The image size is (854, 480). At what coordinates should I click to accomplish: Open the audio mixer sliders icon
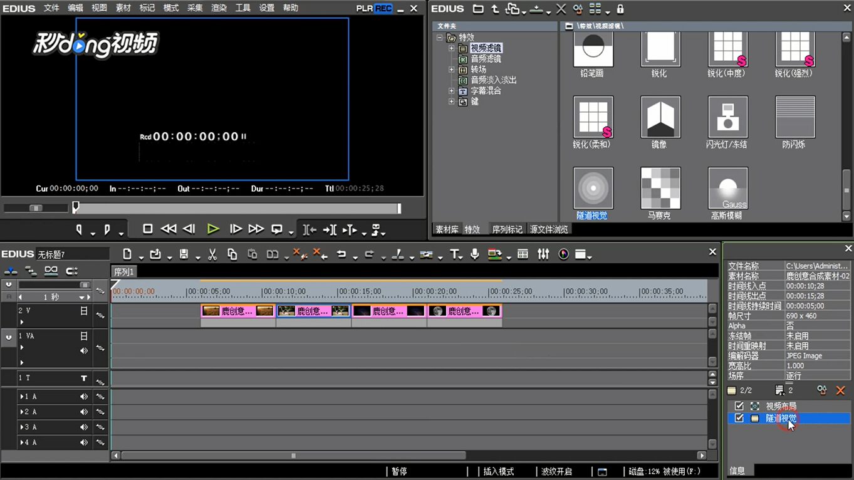point(543,254)
